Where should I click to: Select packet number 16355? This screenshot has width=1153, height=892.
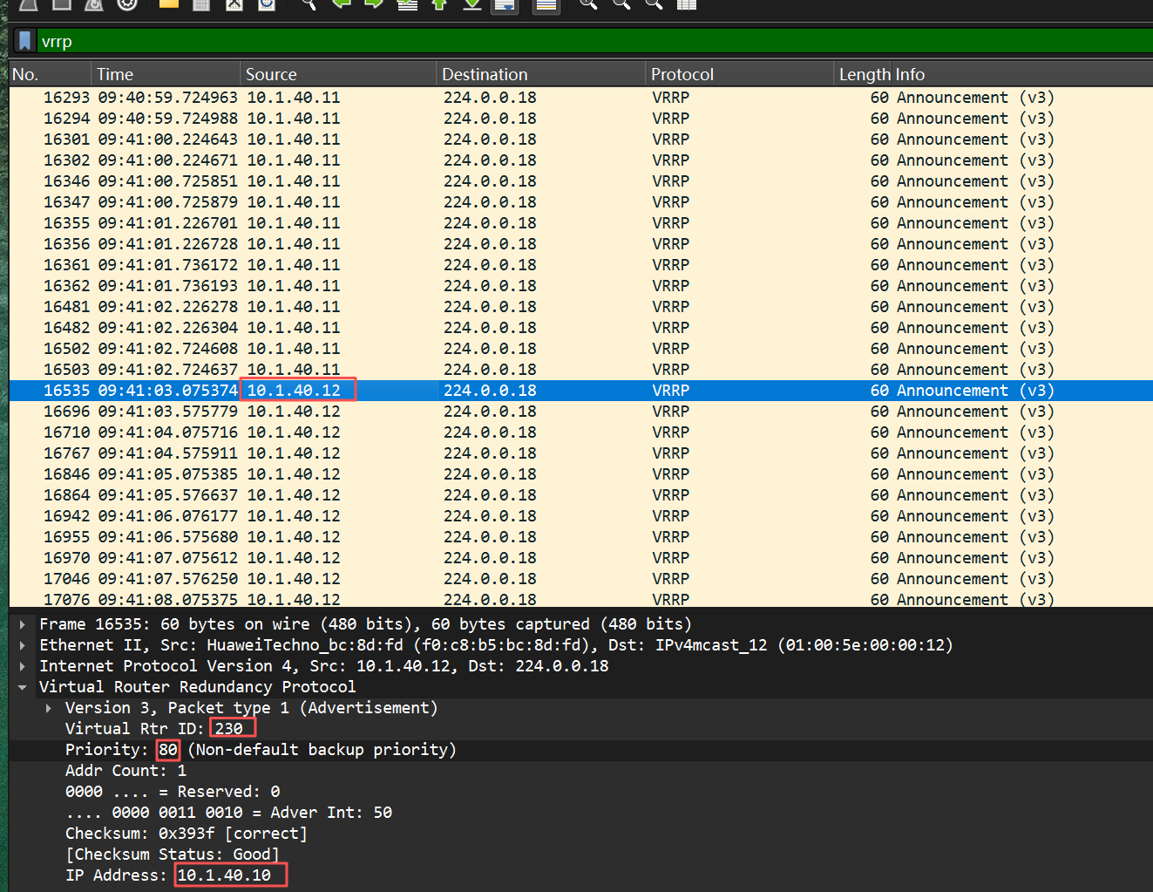click(x=580, y=223)
